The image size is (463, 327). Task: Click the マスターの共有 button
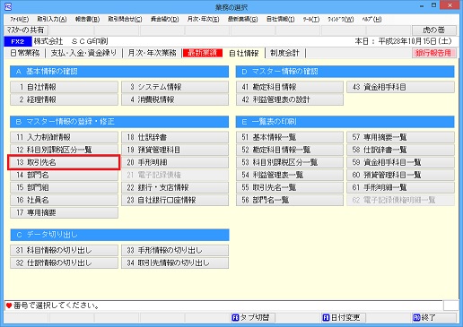27,30
